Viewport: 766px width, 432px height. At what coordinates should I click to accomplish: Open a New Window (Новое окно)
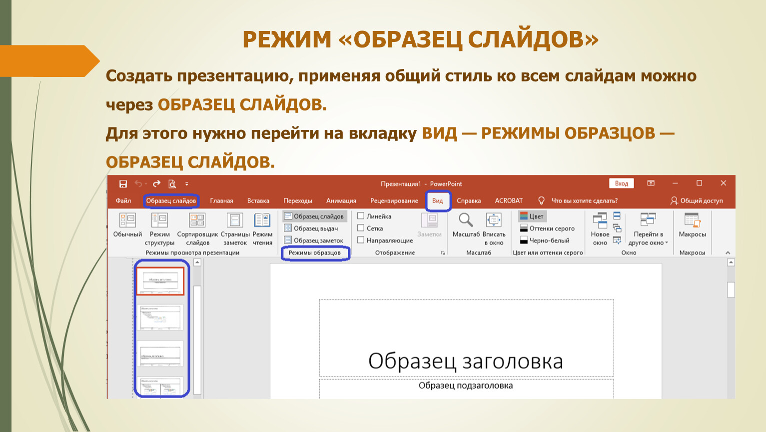tap(600, 224)
